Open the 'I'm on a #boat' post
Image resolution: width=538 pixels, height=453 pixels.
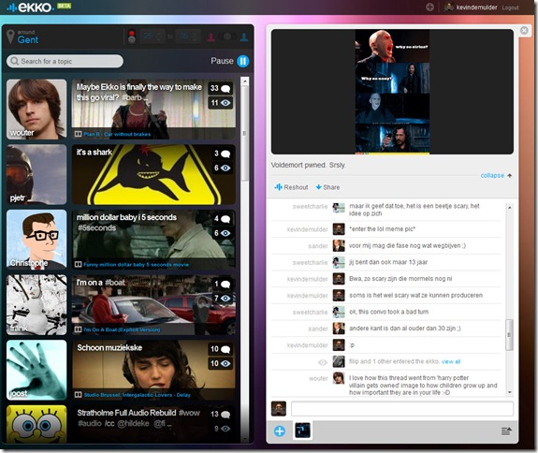pyautogui.click(x=153, y=305)
